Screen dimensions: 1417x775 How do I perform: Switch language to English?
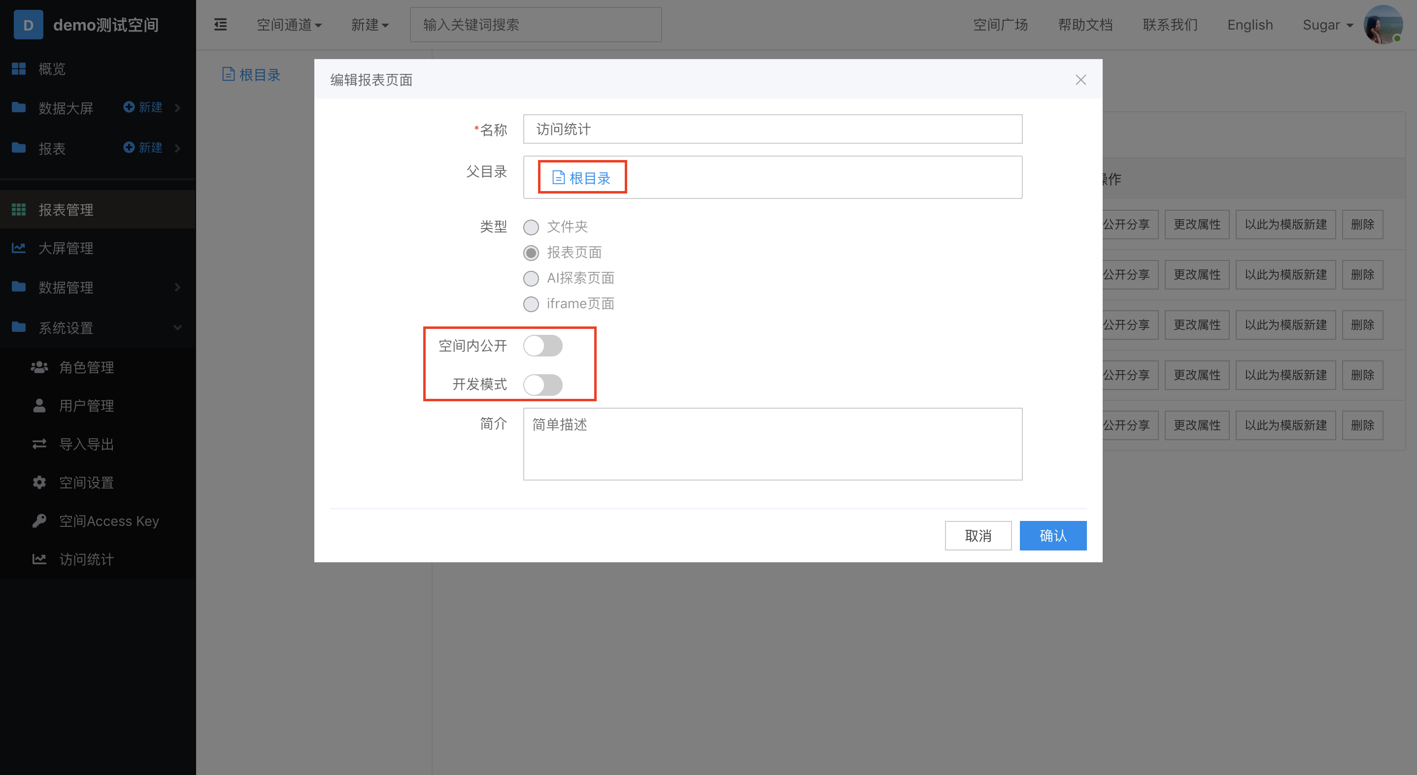point(1250,25)
